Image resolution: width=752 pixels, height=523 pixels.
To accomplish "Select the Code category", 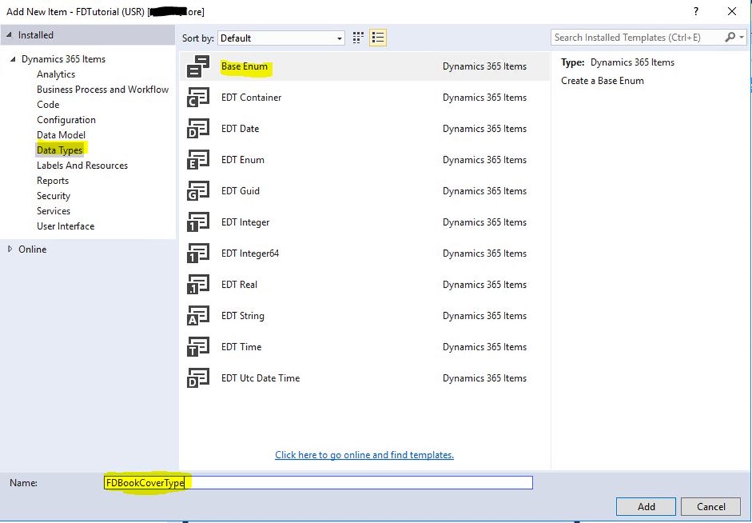I will [48, 104].
